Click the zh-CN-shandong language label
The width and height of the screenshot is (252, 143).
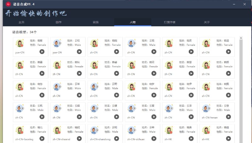tap(100, 139)
